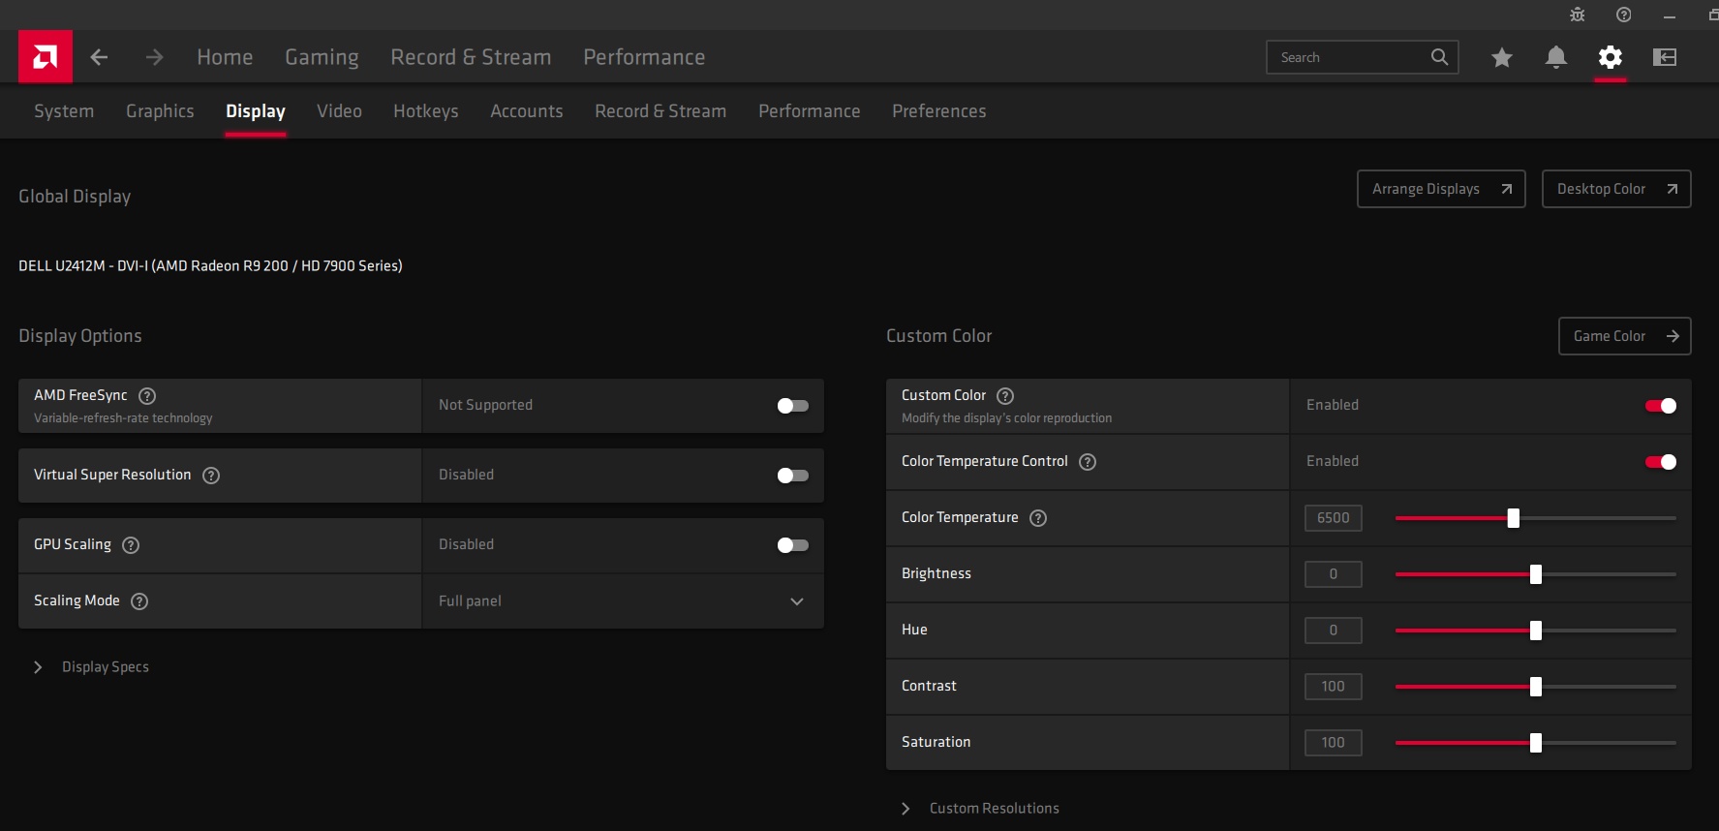Image resolution: width=1719 pixels, height=831 pixels.
Task: Go forward with the right arrow
Action: [x=154, y=57]
